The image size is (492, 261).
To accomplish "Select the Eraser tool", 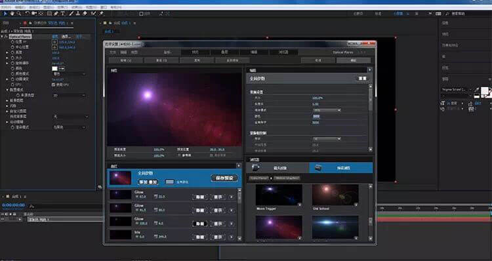I will (x=85, y=14).
